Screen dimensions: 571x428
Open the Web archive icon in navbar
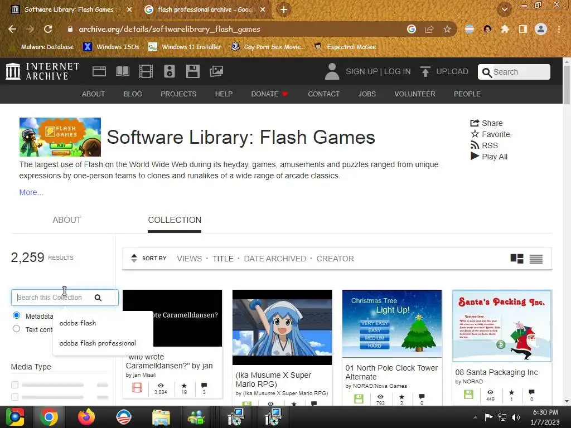click(99, 71)
